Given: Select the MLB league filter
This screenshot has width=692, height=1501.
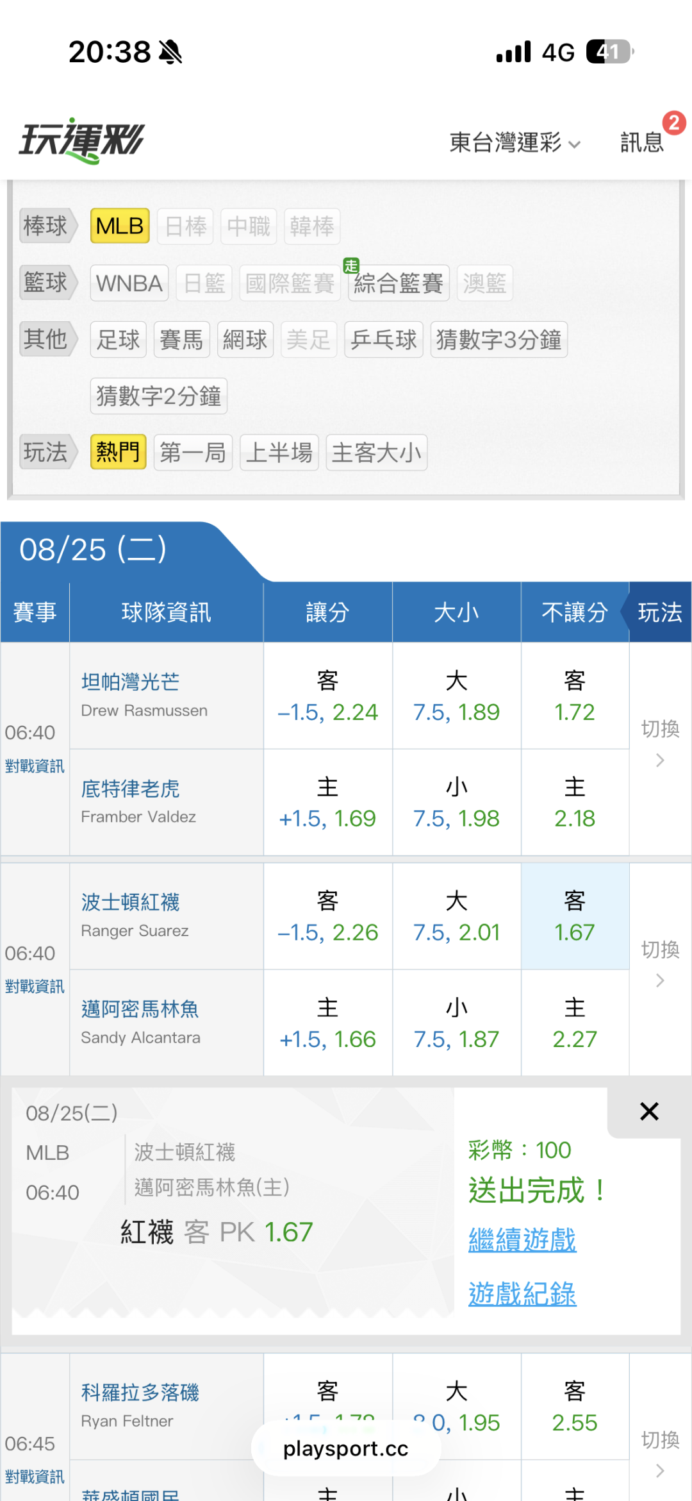Looking at the screenshot, I should (x=120, y=226).
